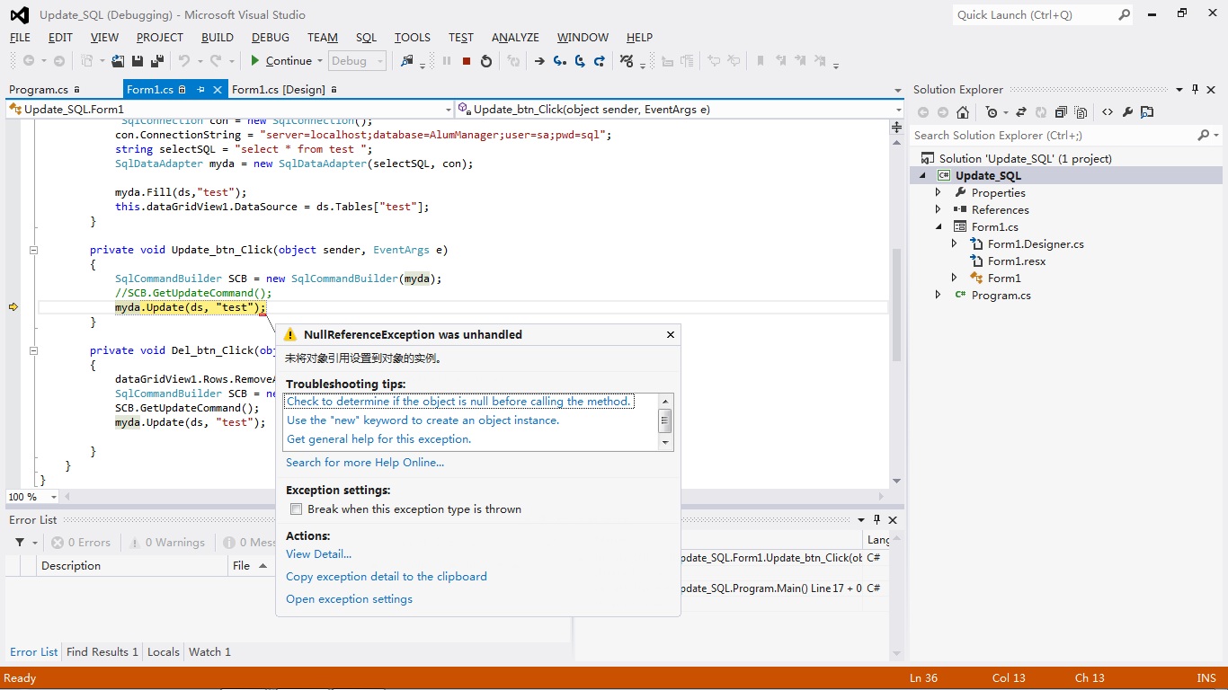Click the Step Into arrow icon

tap(560, 61)
